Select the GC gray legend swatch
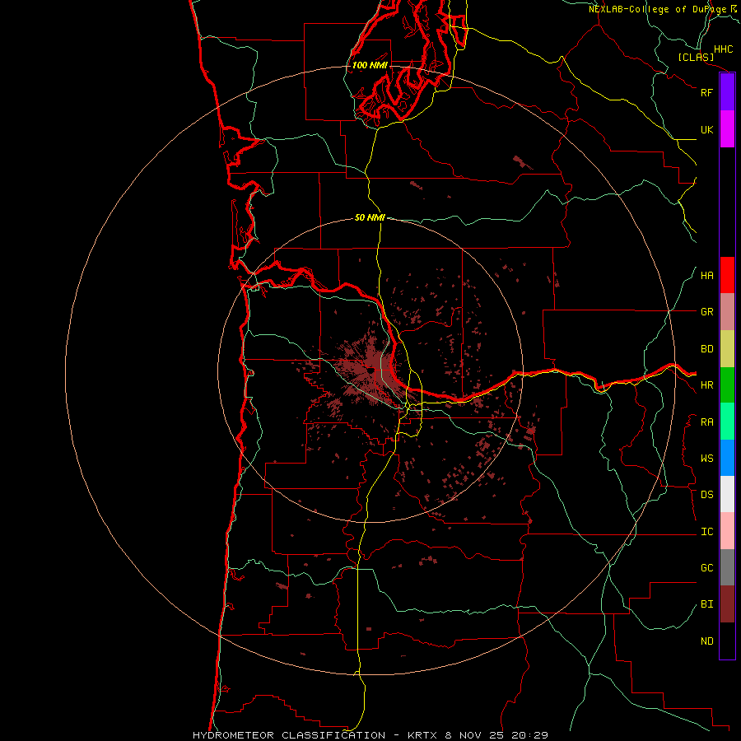741x741 pixels. (727, 567)
